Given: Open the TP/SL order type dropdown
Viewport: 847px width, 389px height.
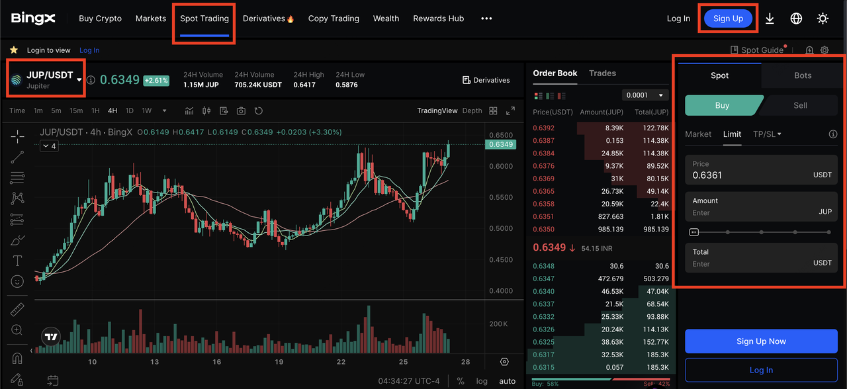Looking at the screenshot, I should (767, 134).
